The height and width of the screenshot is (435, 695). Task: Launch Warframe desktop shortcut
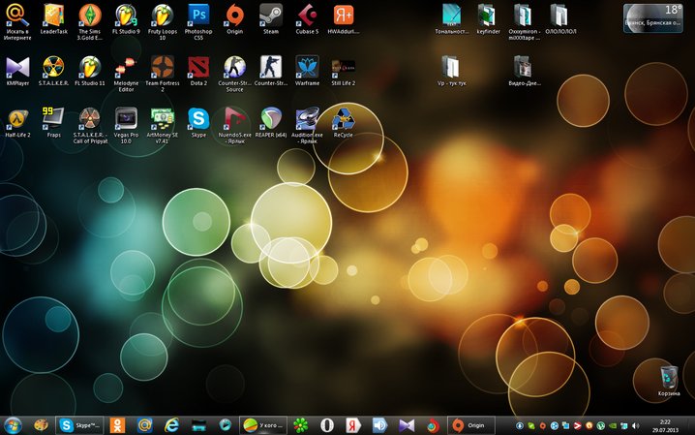(307, 71)
